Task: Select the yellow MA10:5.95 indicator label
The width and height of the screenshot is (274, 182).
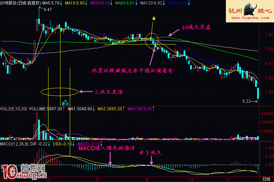Action: (x=75, y=3)
